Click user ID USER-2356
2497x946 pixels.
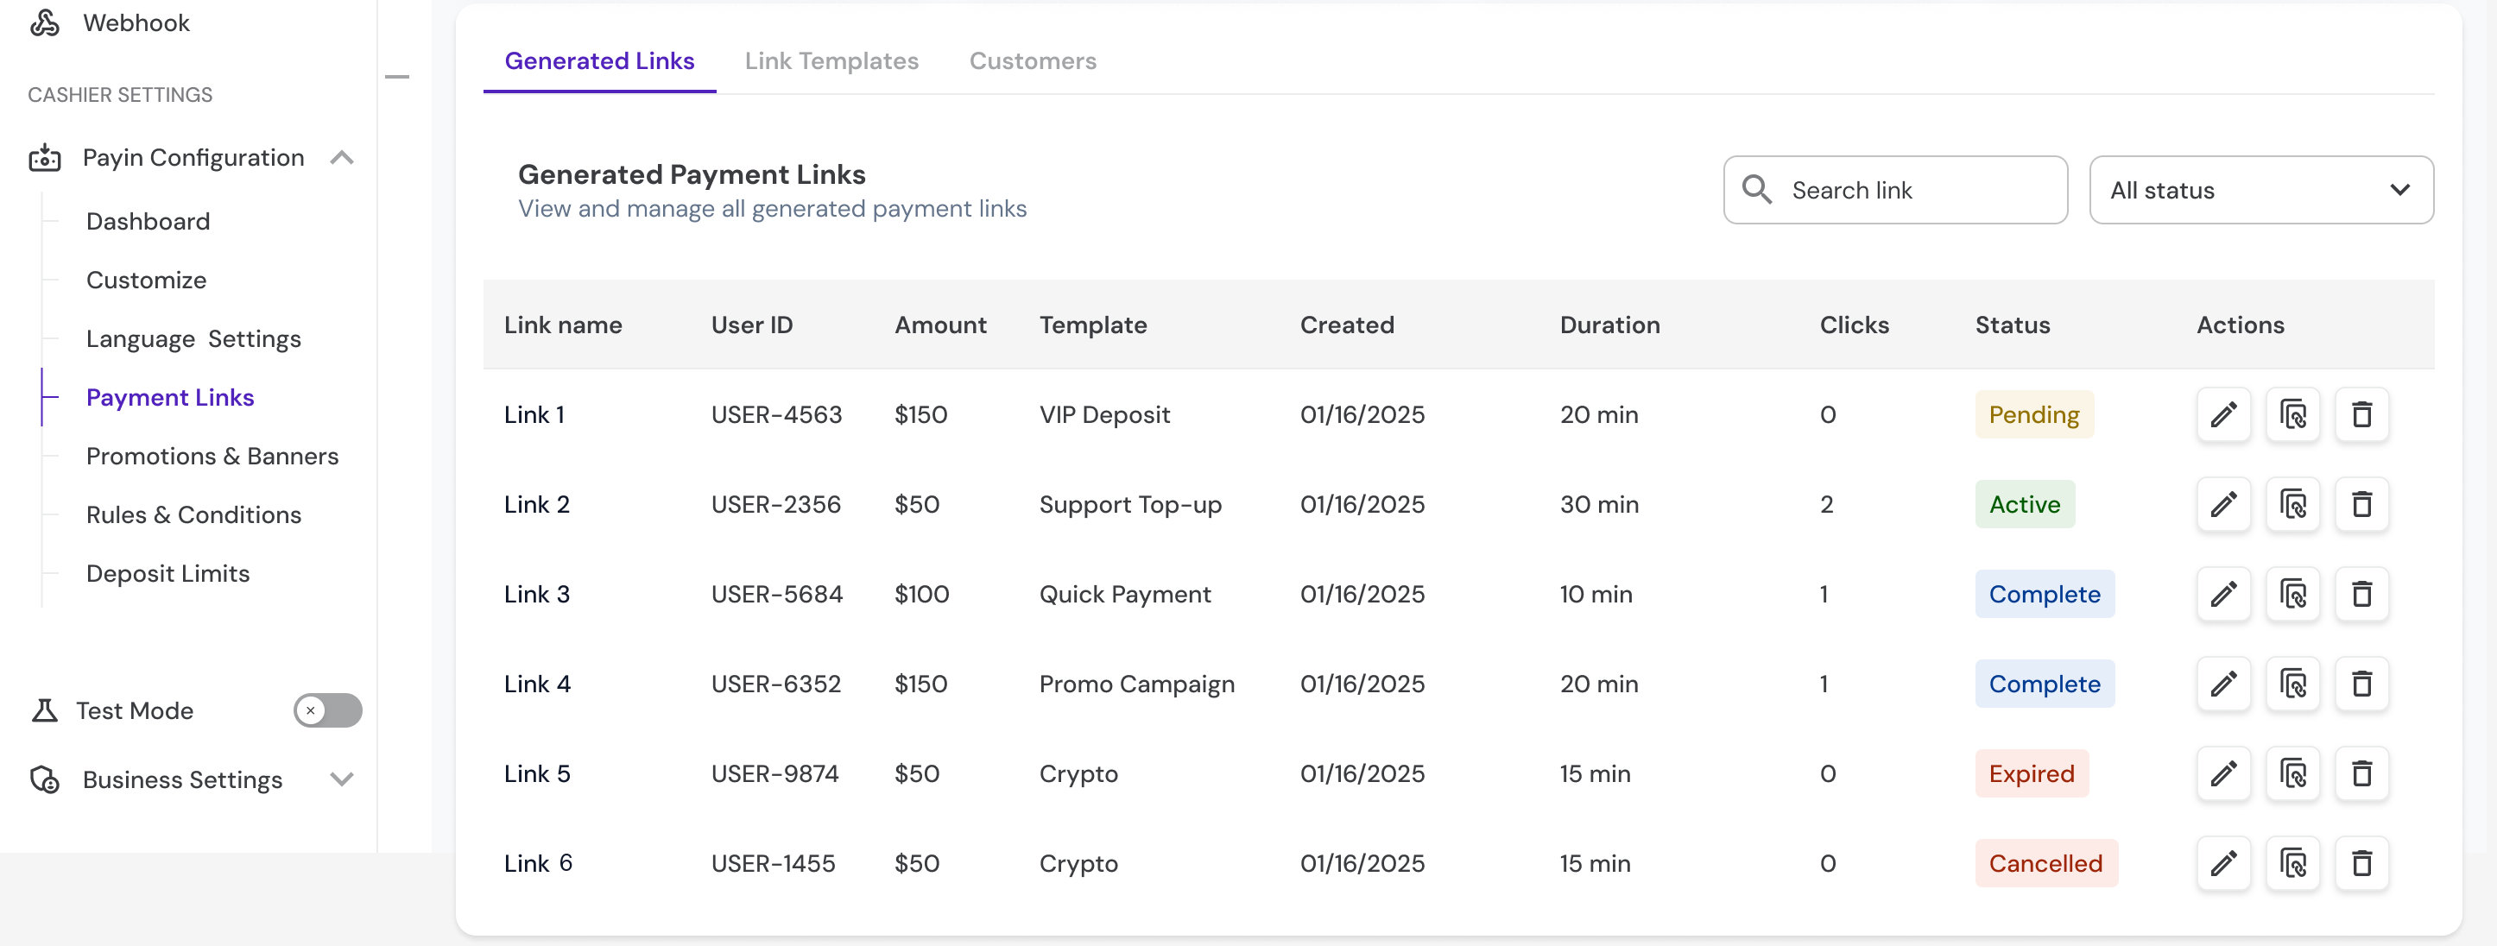[775, 504]
